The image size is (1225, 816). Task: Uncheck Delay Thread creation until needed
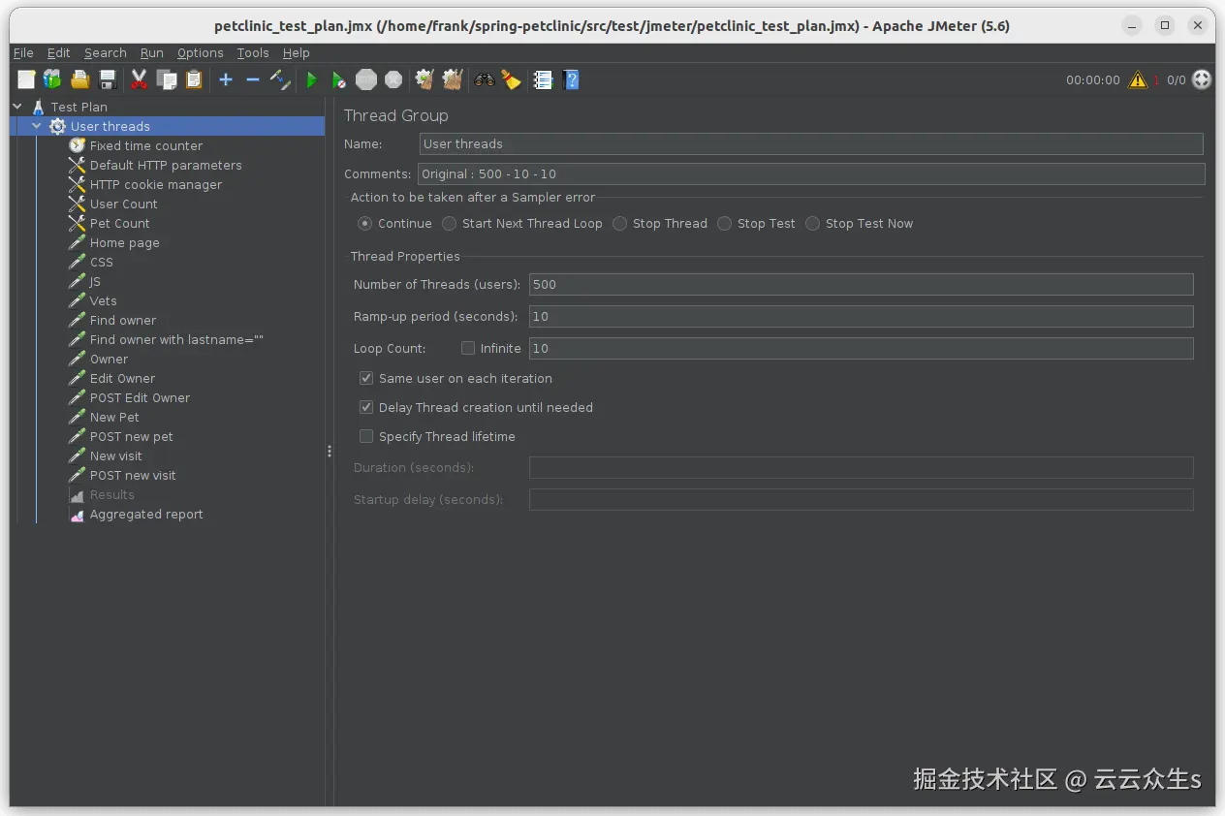(x=366, y=407)
